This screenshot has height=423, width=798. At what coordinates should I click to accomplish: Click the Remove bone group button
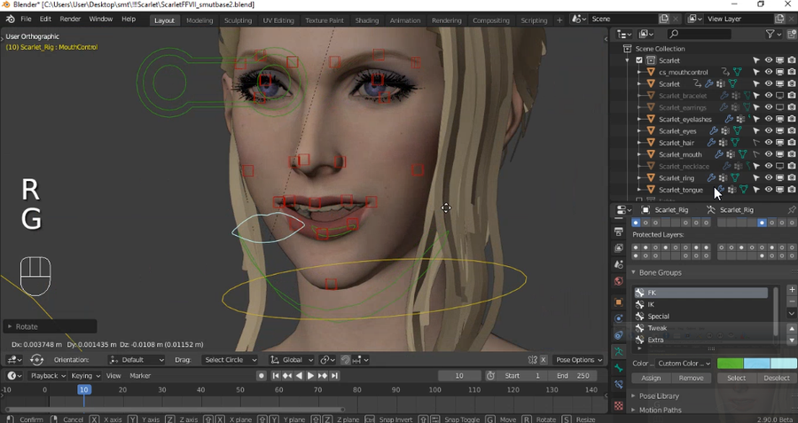691,378
